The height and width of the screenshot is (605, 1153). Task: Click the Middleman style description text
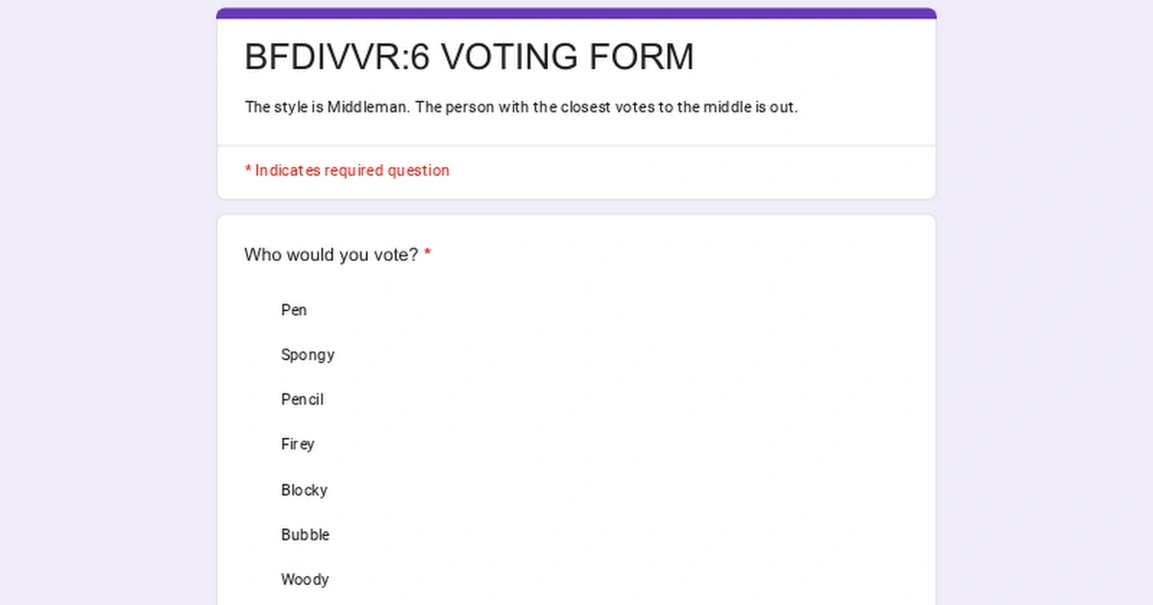(521, 108)
